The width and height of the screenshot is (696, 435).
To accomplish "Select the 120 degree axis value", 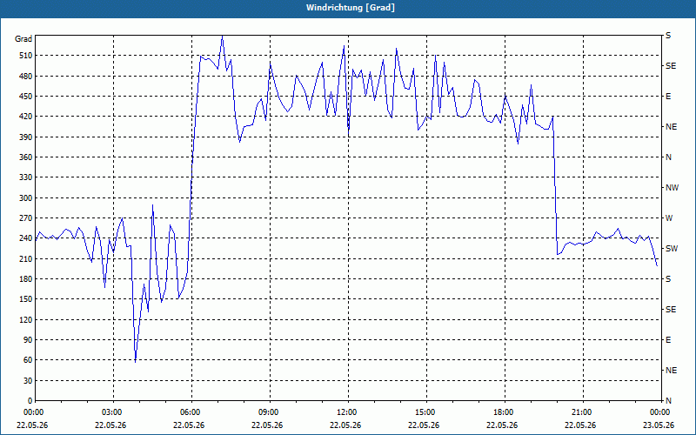I will [26, 319].
